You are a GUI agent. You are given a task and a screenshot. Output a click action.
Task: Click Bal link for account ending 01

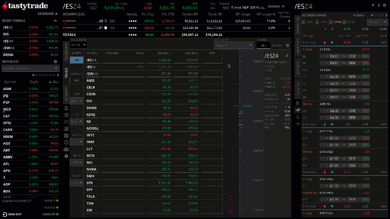[x=112, y=28]
